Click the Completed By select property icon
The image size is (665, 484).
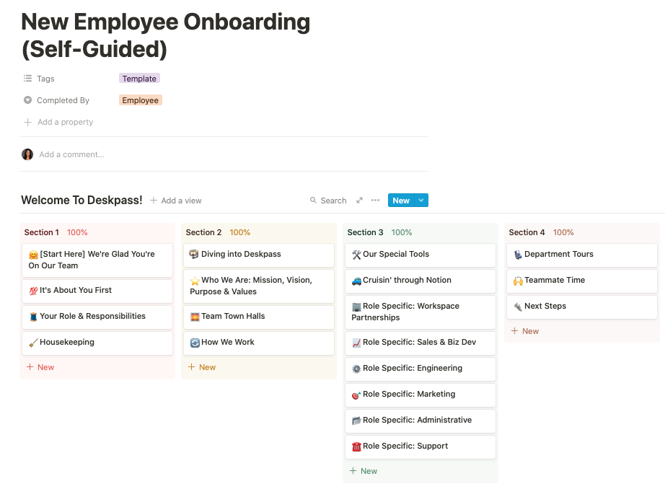pyautogui.click(x=27, y=100)
